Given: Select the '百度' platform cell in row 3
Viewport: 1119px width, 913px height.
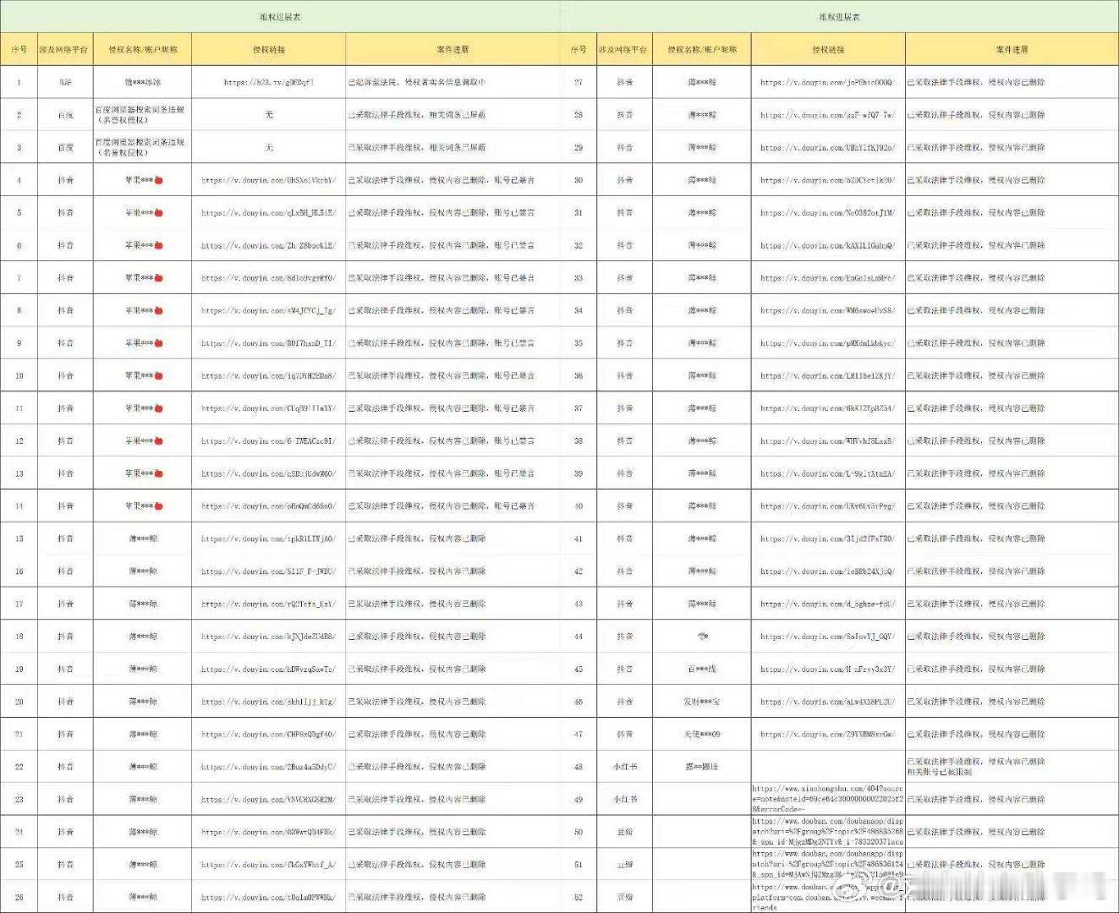Looking at the screenshot, I should (x=65, y=147).
